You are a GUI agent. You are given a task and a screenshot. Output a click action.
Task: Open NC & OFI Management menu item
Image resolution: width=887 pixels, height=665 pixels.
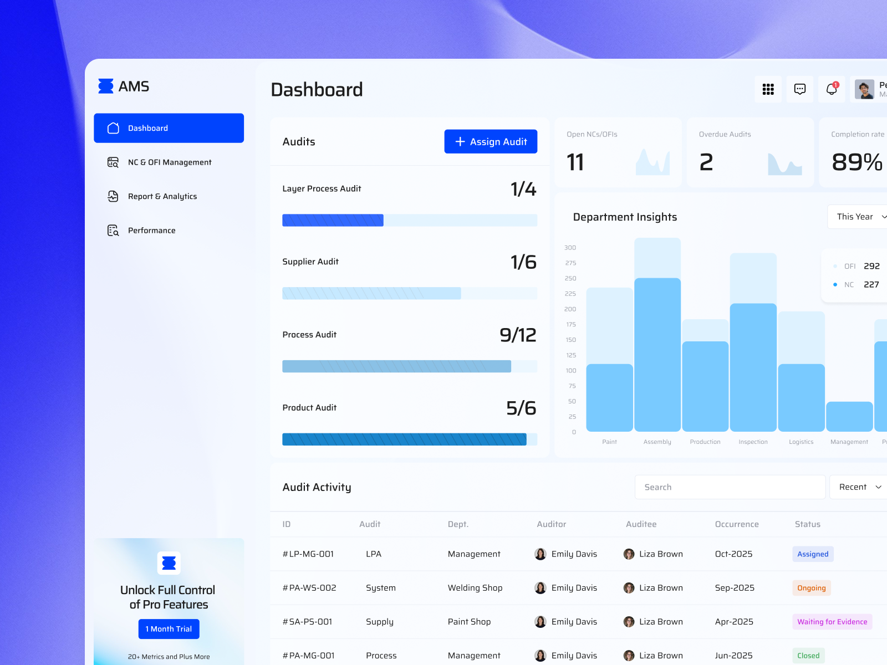[x=169, y=162]
